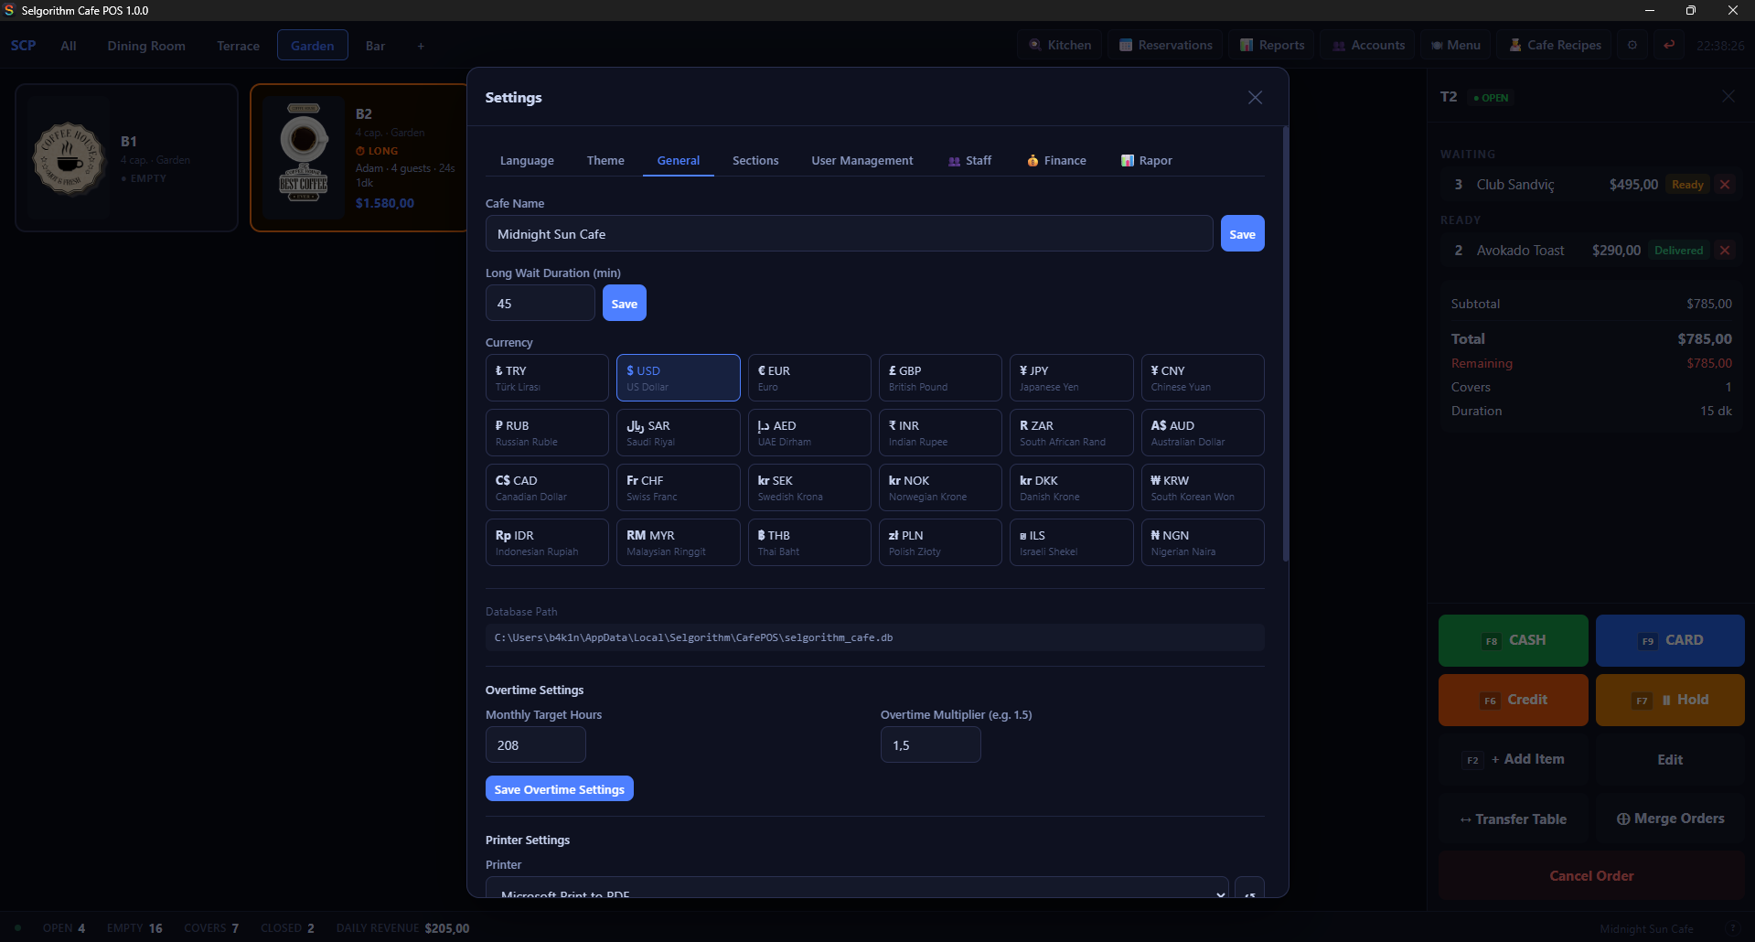Click the printer refresh icon button
Screen dimensions: 1755x942
pyautogui.click(x=1249, y=887)
